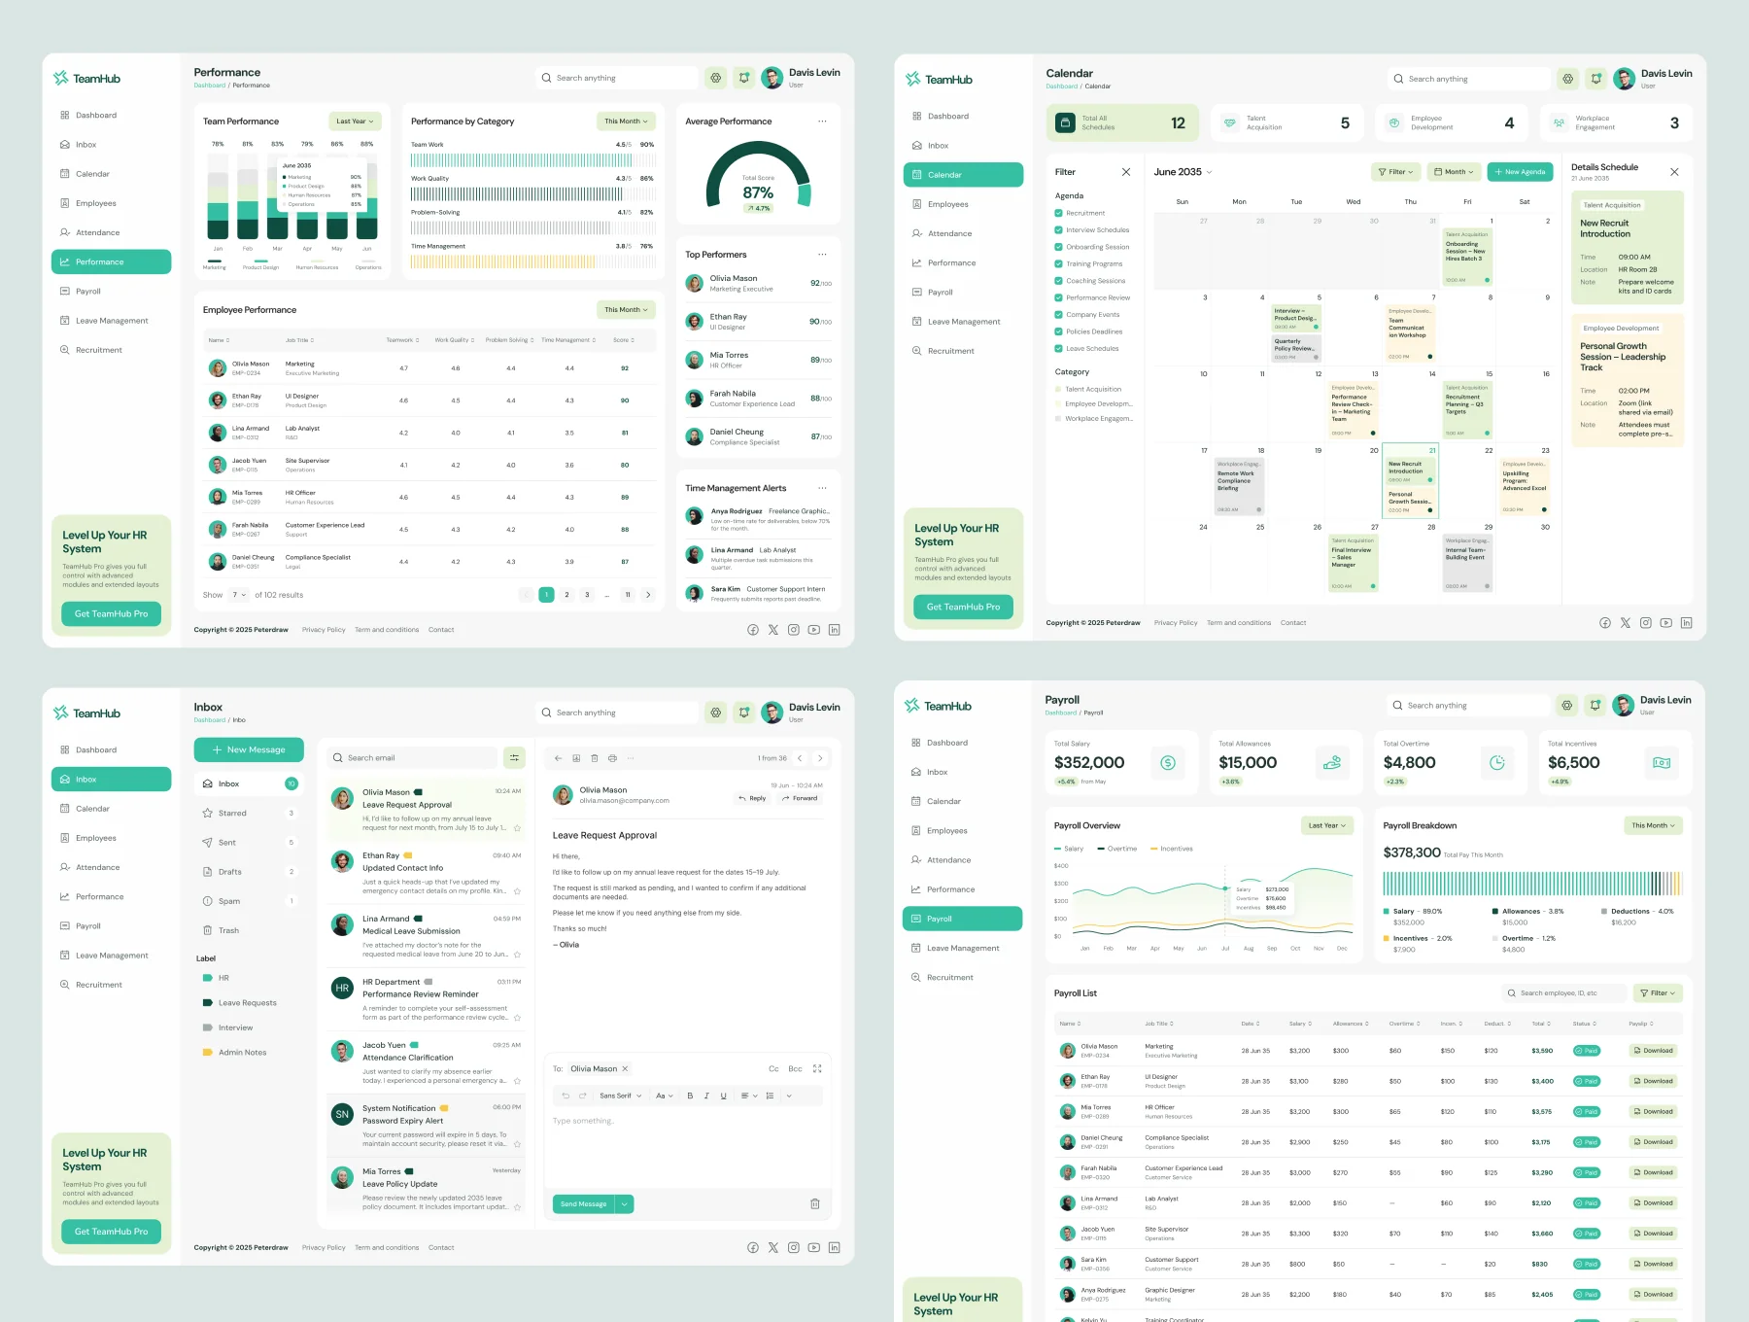The height and width of the screenshot is (1322, 1749).
Task: Click the email filter sliders icon beside Search email
Action: [x=514, y=757]
